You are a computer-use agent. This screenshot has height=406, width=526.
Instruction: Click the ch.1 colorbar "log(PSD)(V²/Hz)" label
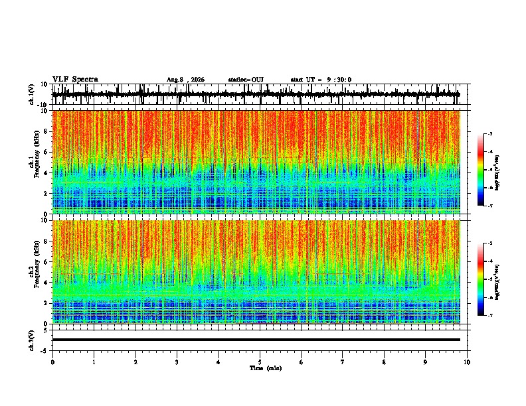[x=497, y=172]
